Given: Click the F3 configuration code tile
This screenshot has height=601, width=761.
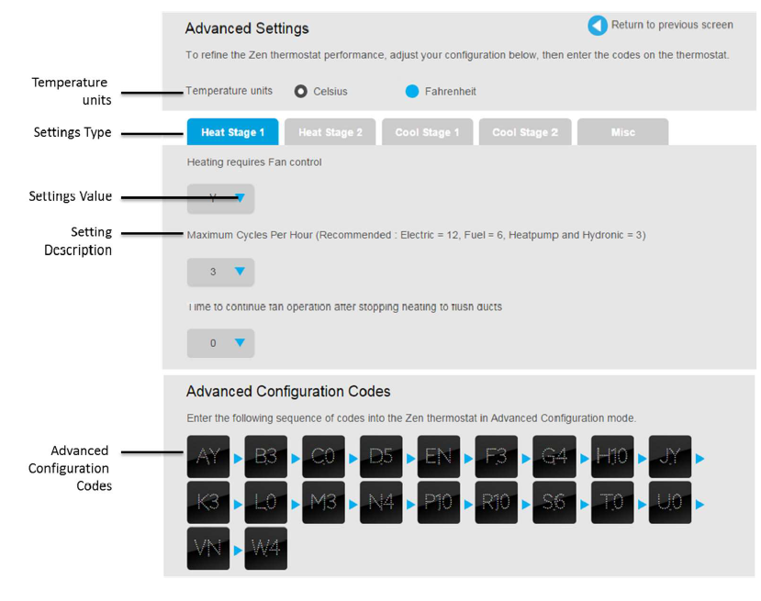Looking at the screenshot, I should click(x=496, y=456).
